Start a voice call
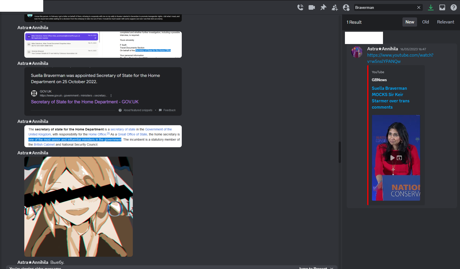 click(x=300, y=7)
